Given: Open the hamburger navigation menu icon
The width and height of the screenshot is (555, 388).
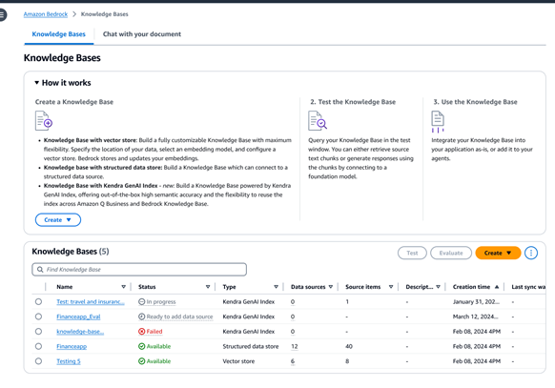Looking at the screenshot, I should pos(3,15).
